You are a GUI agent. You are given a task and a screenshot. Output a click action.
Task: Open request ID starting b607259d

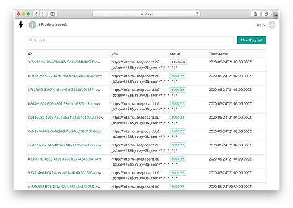pyautogui.click(x=65, y=76)
